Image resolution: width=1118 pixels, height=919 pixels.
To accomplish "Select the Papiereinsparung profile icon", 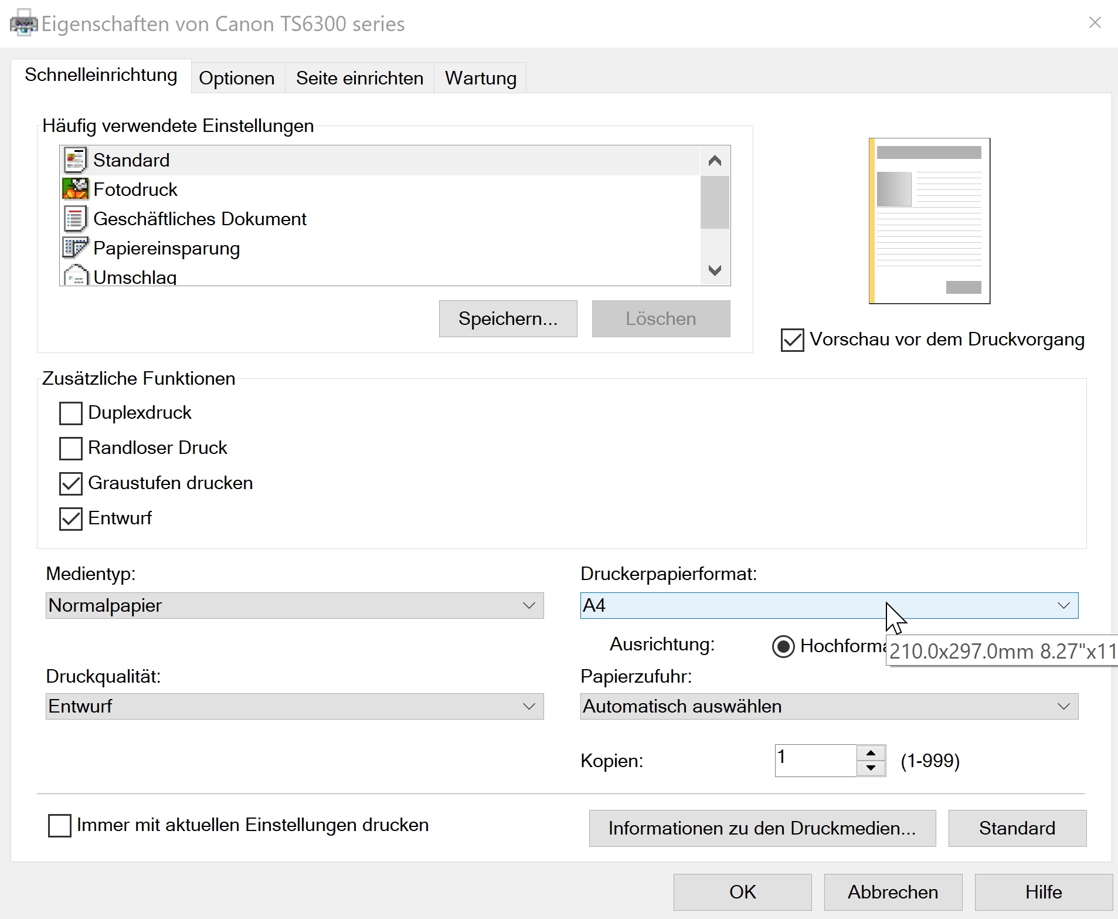I will pyautogui.click(x=75, y=248).
